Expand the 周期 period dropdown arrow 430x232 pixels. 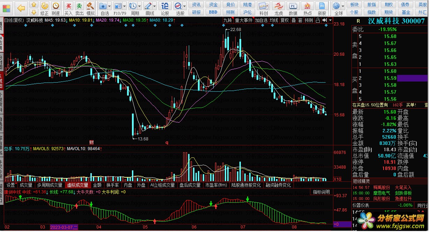[x=140, y=6]
